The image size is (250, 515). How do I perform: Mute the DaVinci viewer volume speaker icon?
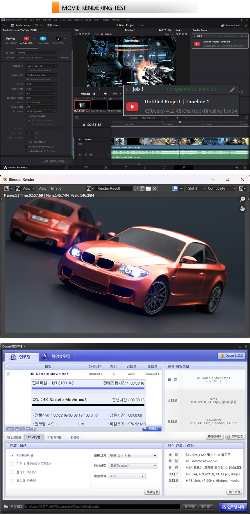pyautogui.click(x=105, y=94)
